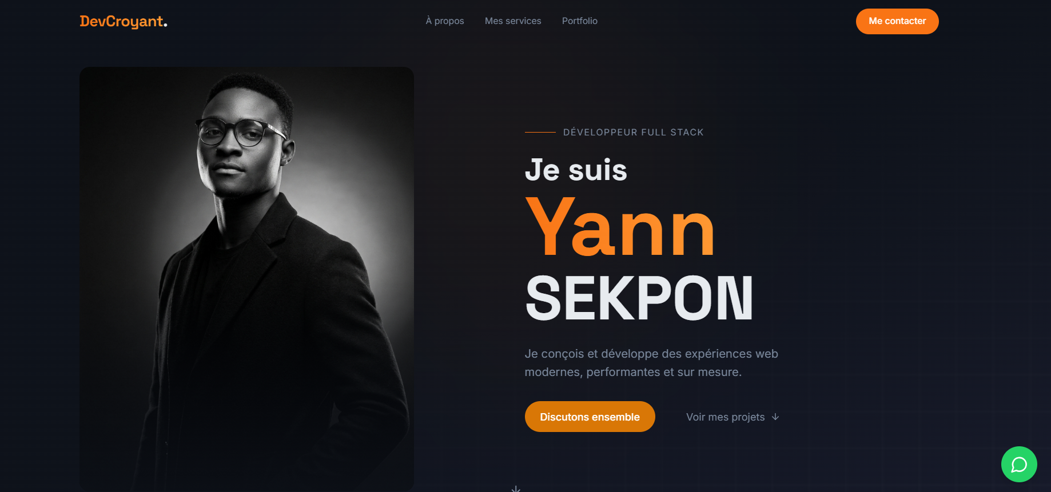Screen dimensions: 1051x492
Task: Click the Me contacter button
Action: point(897,21)
